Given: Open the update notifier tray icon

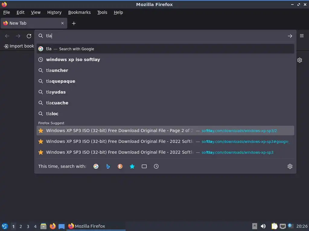Looking at the screenshot, I should 291,226.
